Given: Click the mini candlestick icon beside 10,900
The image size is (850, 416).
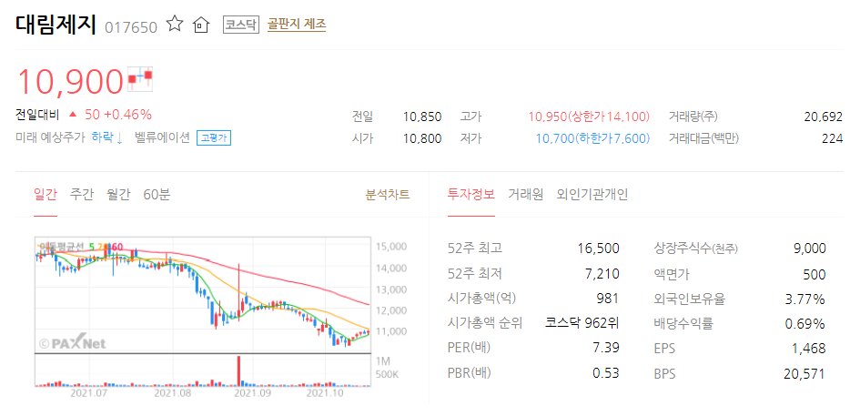Looking at the screenshot, I should coord(140,78).
